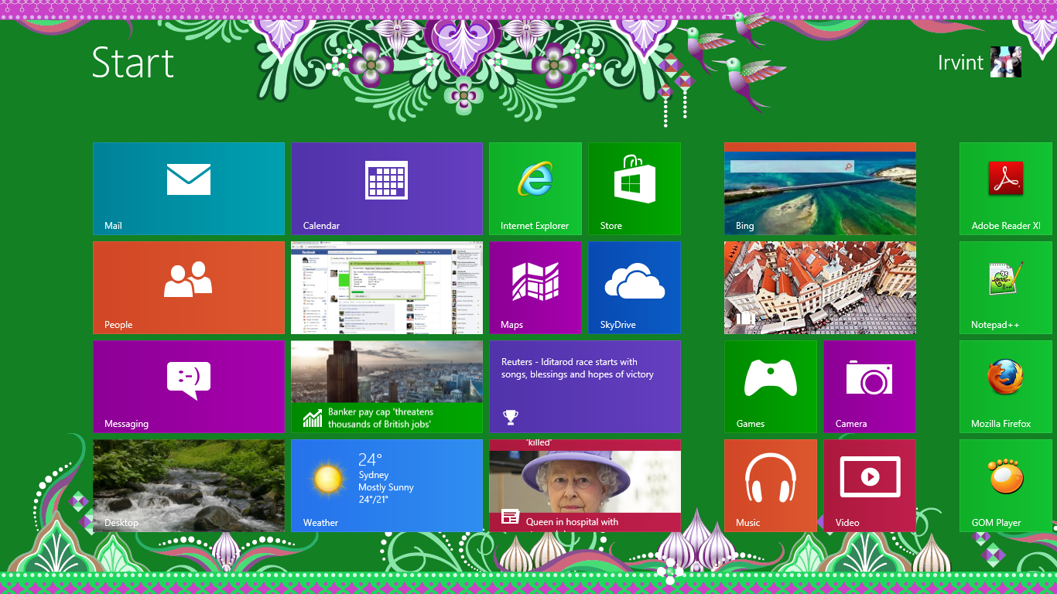Click the 'Music' tile label
Viewport: 1057px width, 594px height.
tap(747, 523)
